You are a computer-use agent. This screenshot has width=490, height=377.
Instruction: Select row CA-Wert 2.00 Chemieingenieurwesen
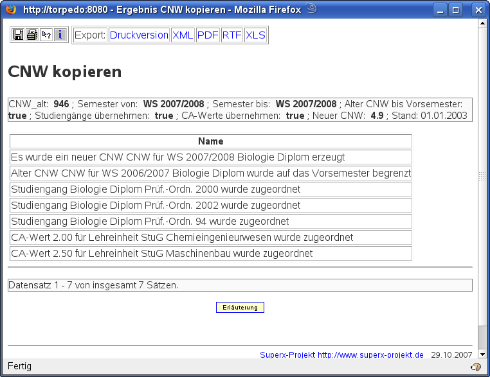point(211,237)
